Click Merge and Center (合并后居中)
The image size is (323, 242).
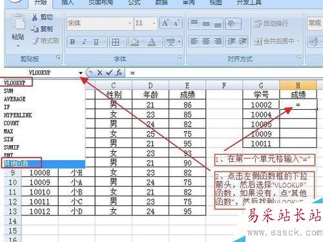pyautogui.click(x=273, y=41)
